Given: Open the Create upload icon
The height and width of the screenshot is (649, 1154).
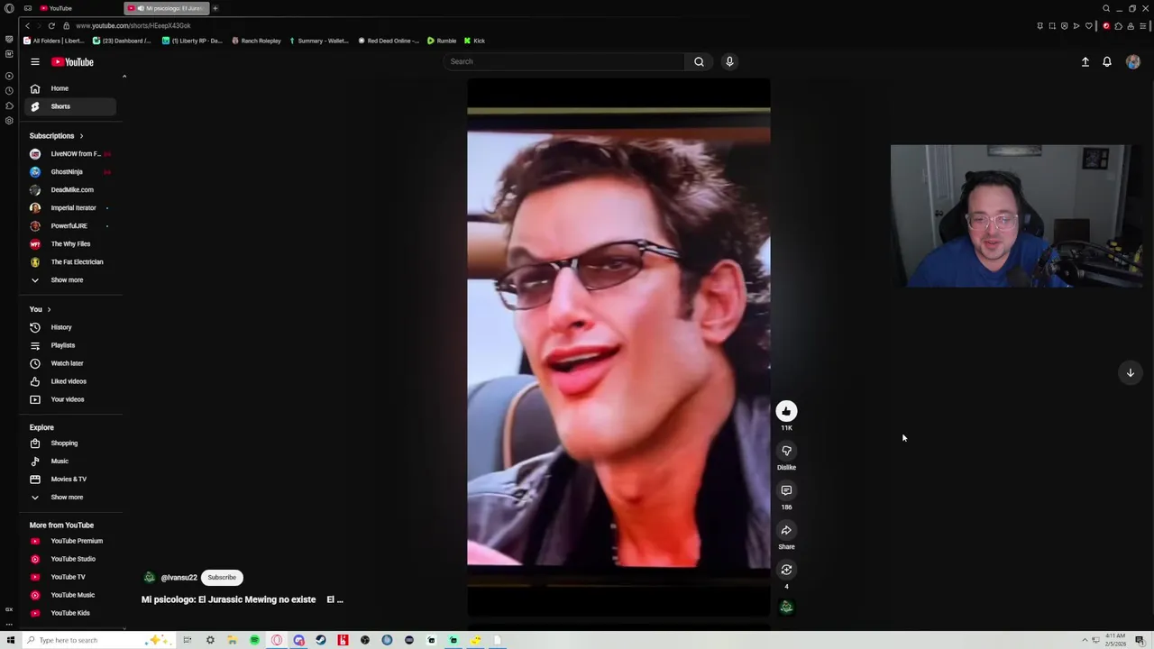Looking at the screenshot, I should pyautogui.click(x=1085, y=62).
